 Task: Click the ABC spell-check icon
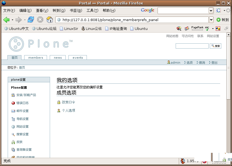click(207, 29)
